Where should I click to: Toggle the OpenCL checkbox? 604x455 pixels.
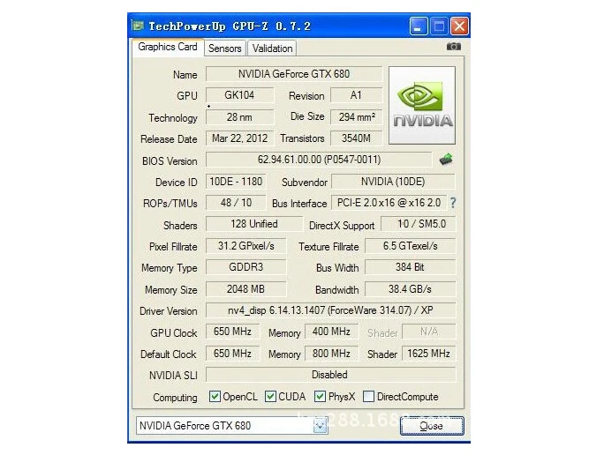point(215,396)
